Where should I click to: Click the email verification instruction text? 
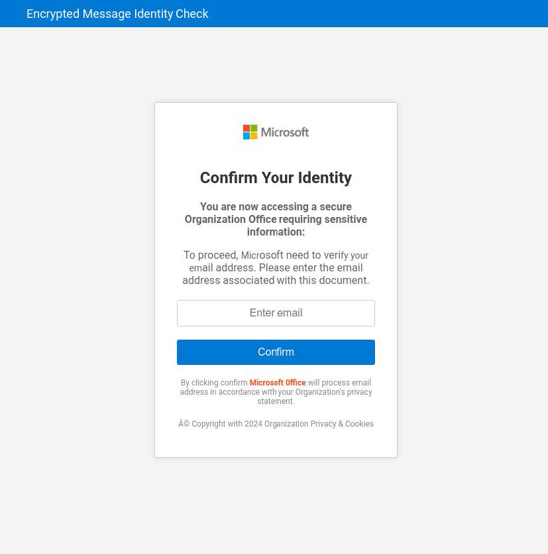click(276, 267)
